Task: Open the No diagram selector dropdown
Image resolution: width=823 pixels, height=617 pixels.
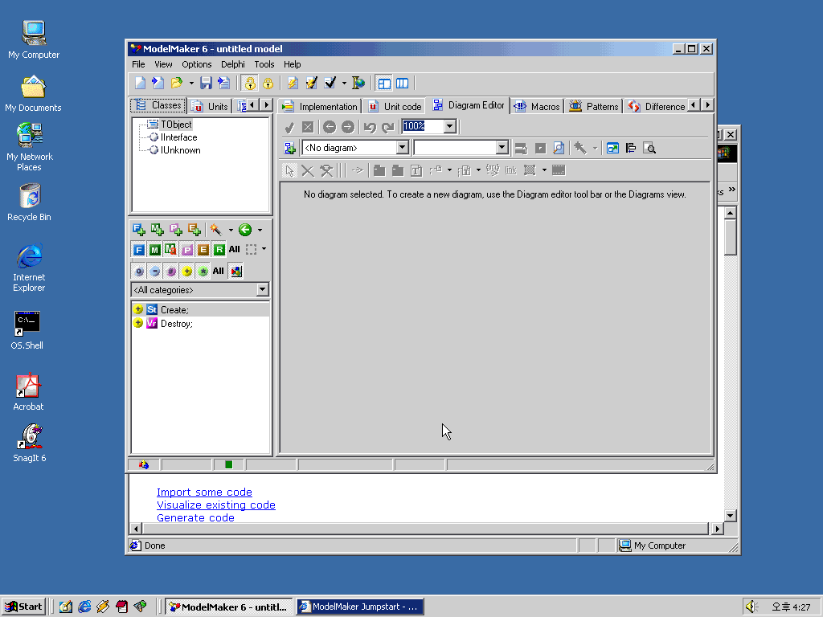Action: coord(402,148)
